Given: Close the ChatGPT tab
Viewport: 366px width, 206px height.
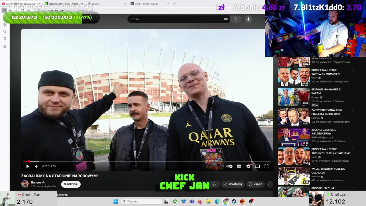Looking at the screenshot, I should pos(125,4).
